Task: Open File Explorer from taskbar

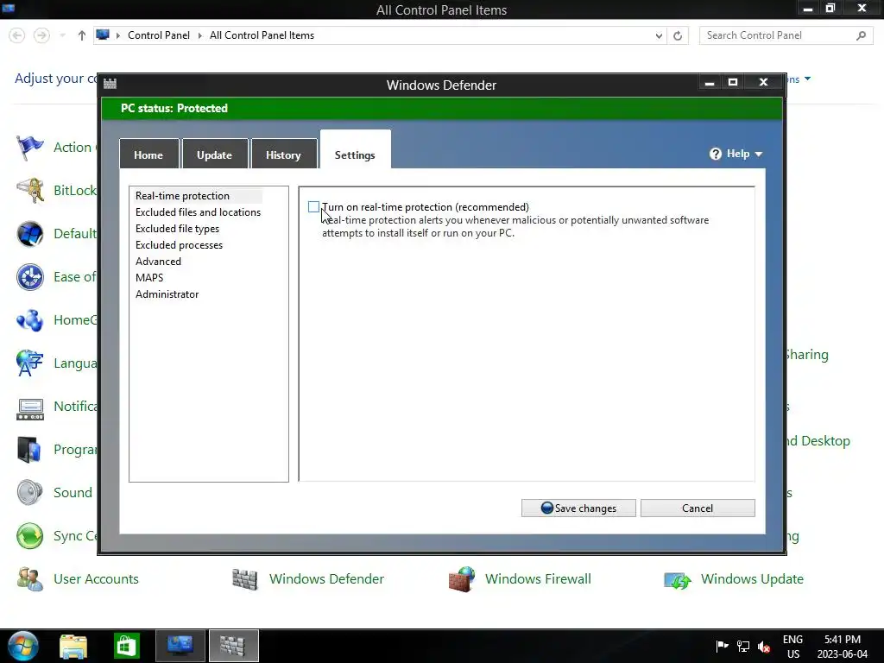Action: (x=73, y=646)
